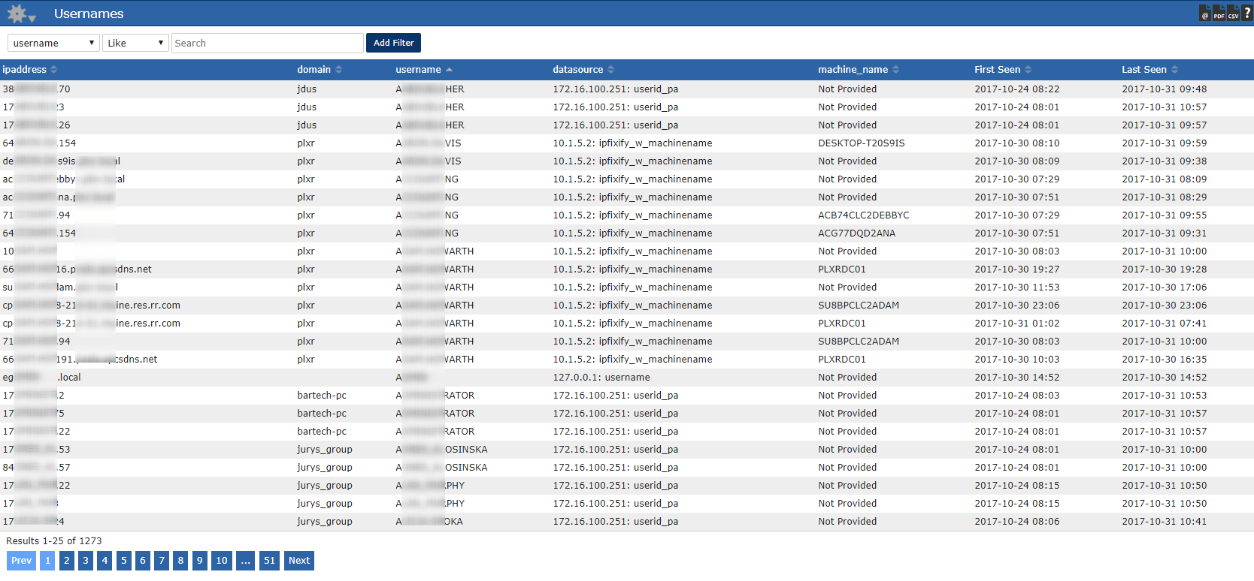Click the username column header
This screenshot has height=581, width=1254.
pos(418,70)
